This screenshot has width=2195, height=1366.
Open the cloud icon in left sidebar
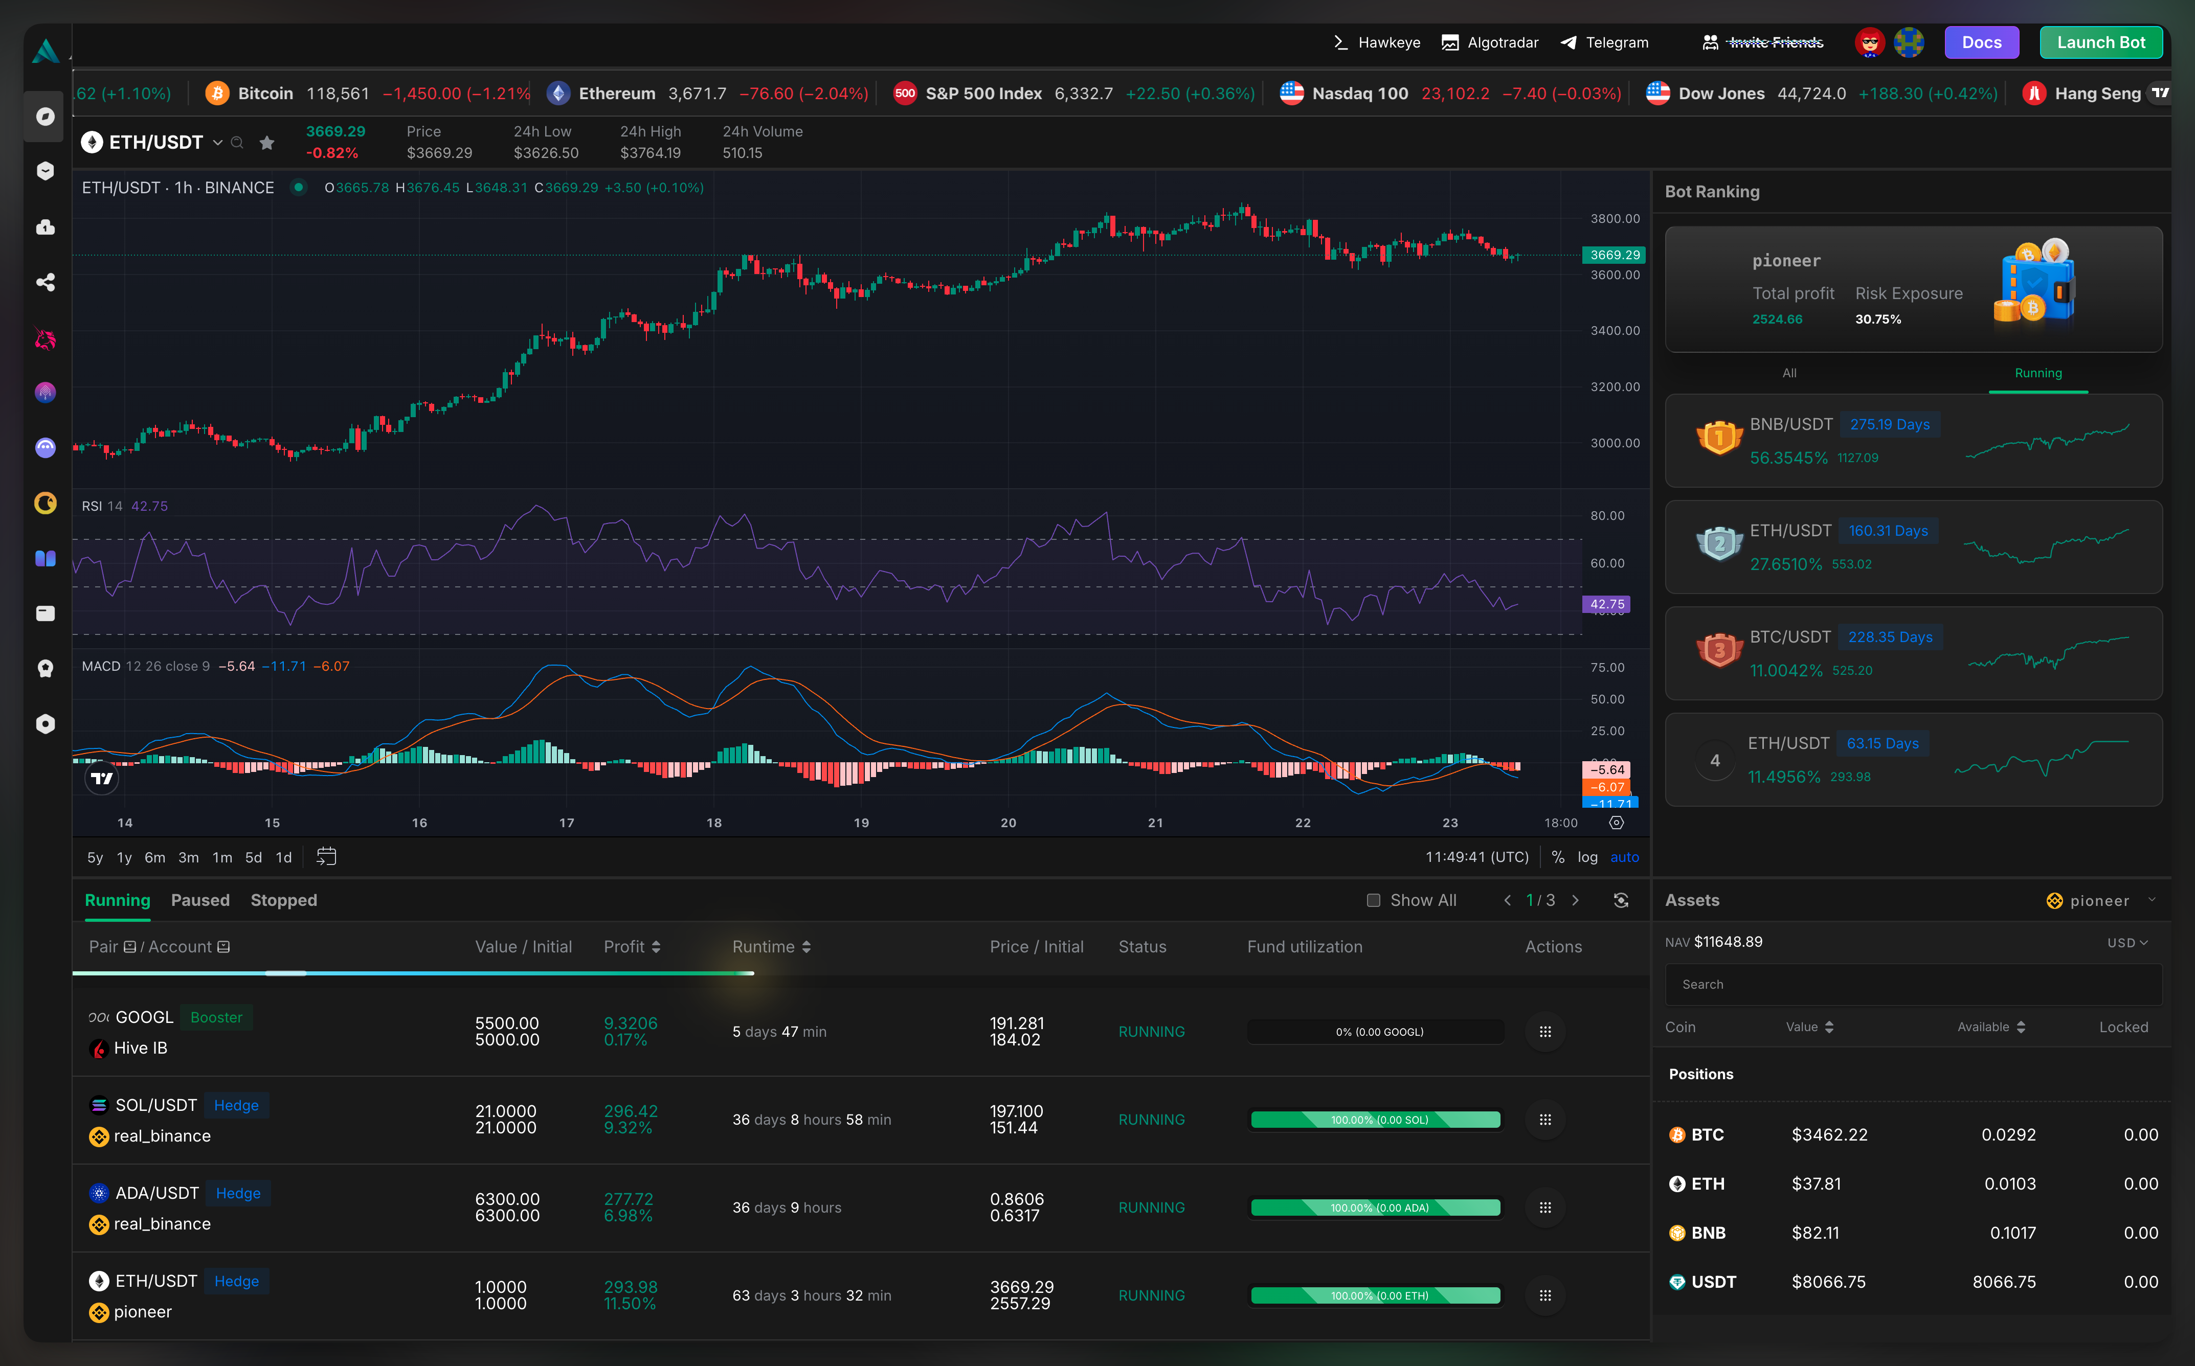(x=45, y=227)
